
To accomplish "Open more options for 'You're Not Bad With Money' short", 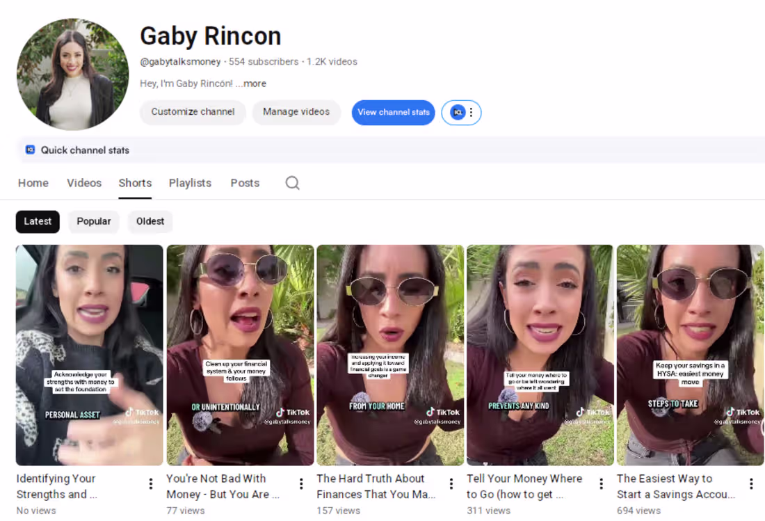I will click(x=301, y=483).
